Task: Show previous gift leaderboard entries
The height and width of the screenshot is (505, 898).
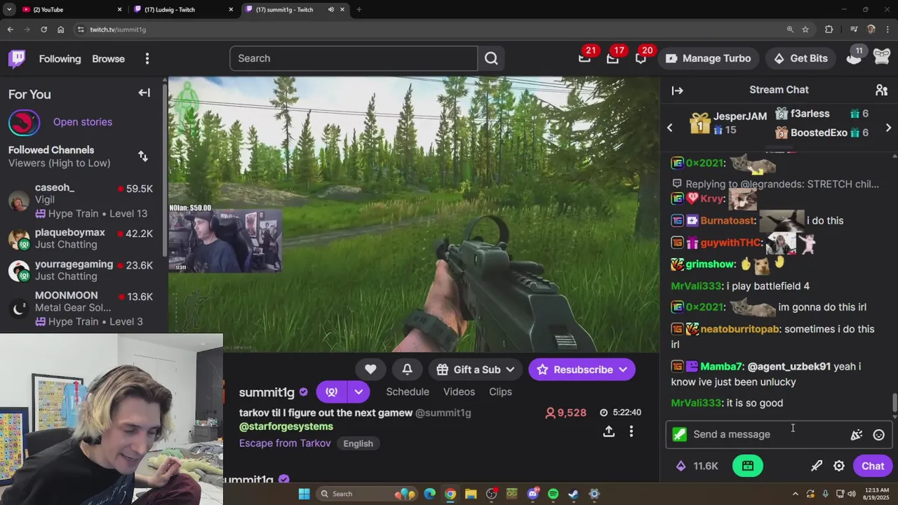Action: (669, 128)
